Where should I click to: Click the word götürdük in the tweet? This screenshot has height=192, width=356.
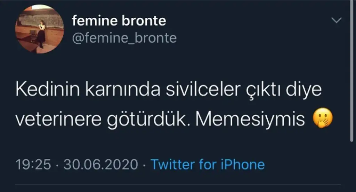148,120
